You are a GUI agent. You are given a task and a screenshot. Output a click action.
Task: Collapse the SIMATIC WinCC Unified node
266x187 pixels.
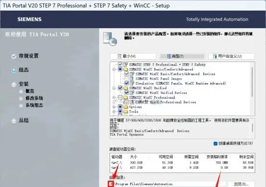[x=114, y=88]
